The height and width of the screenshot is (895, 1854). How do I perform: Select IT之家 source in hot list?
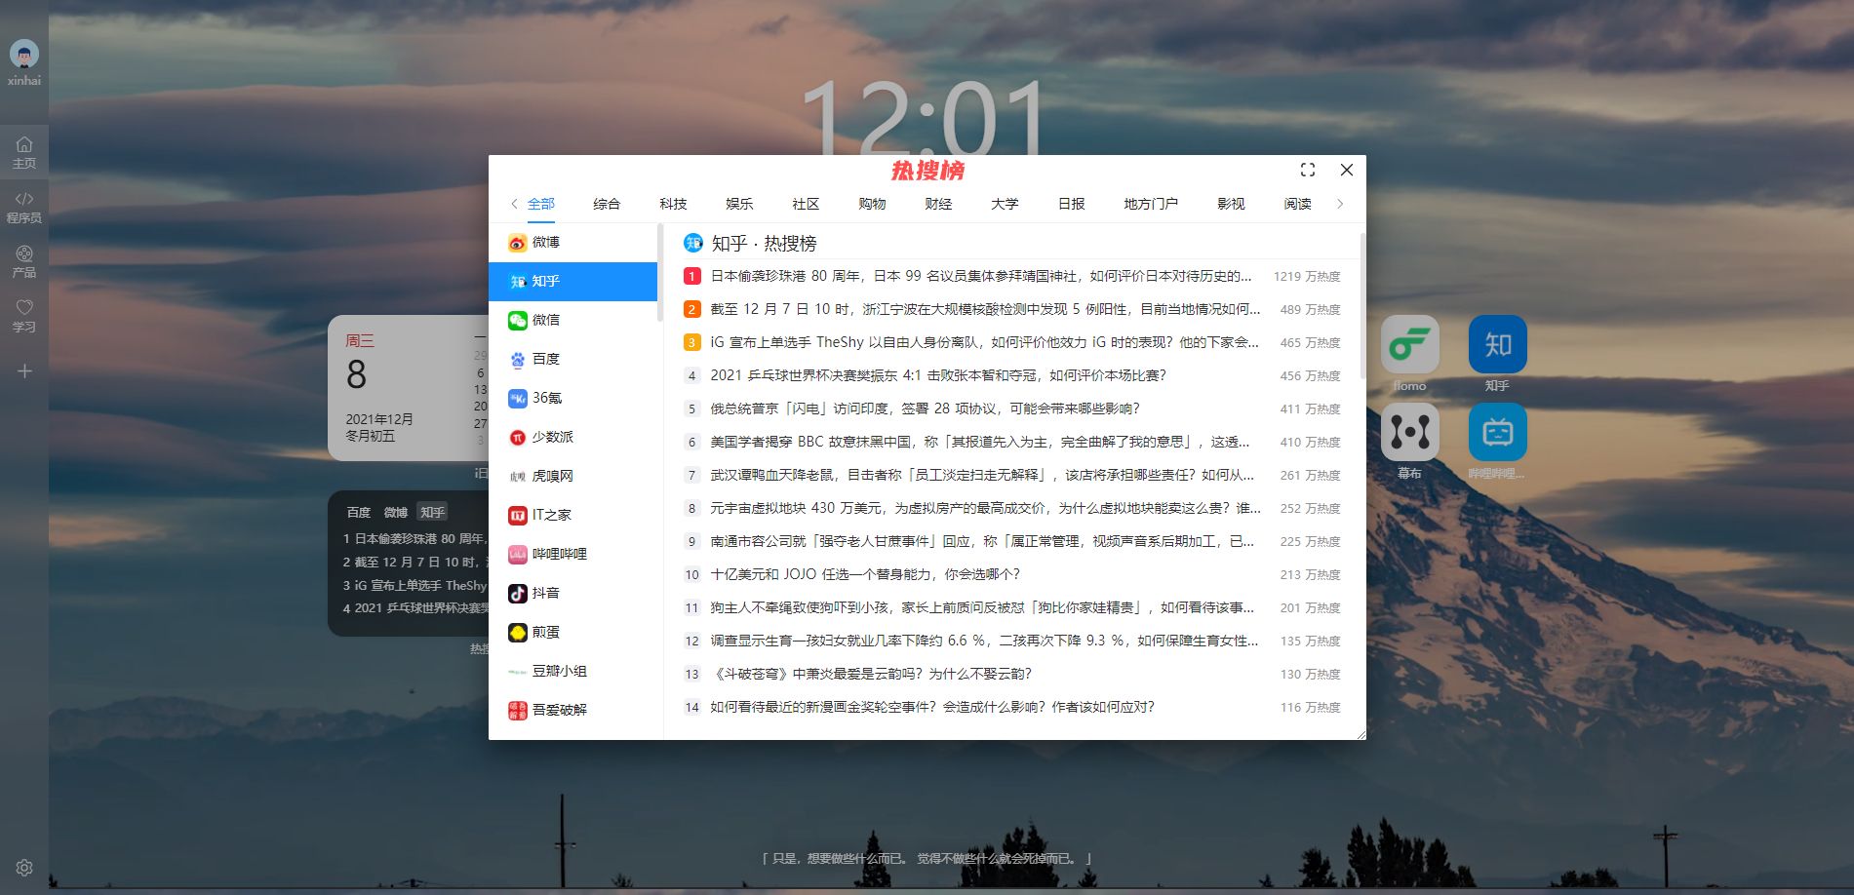[x=573, y=515]
